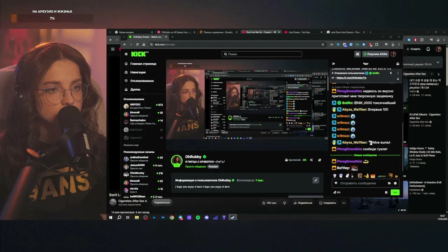Click the Получить KICKs button
Image resolution: width=448 pixels, height=252 pixels.
point(375,54)
